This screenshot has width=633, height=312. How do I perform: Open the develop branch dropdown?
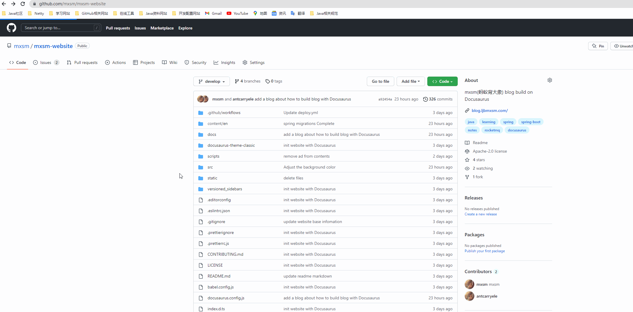pos(211,81)
